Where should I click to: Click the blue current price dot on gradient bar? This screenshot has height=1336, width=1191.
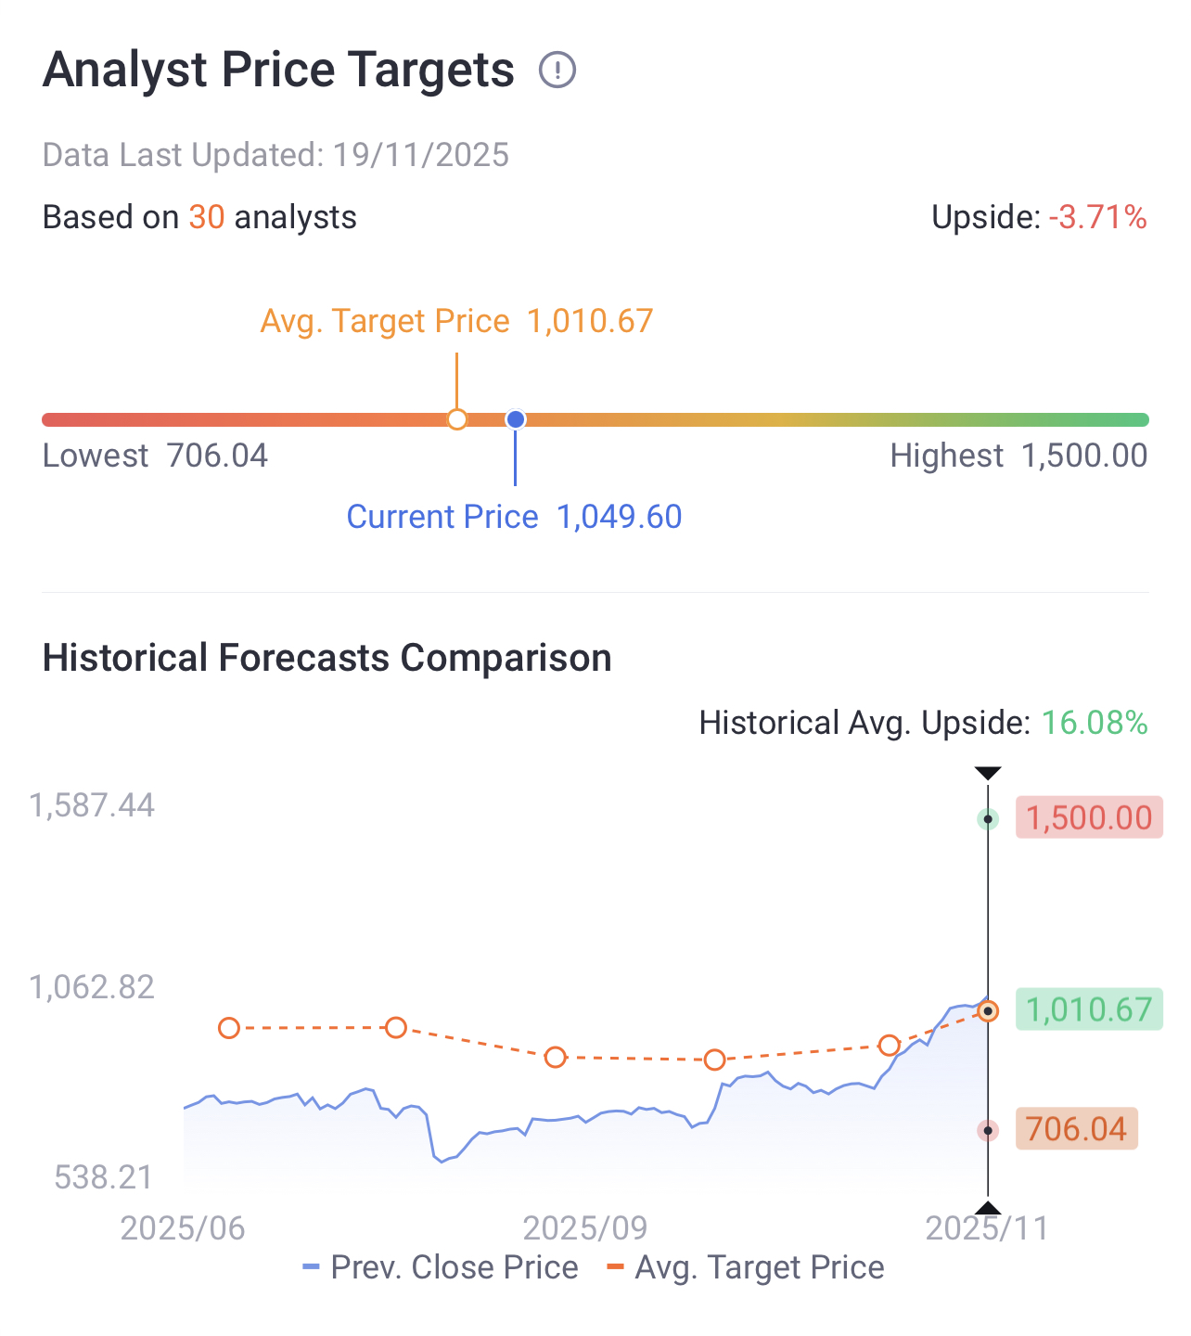(516, 419)
